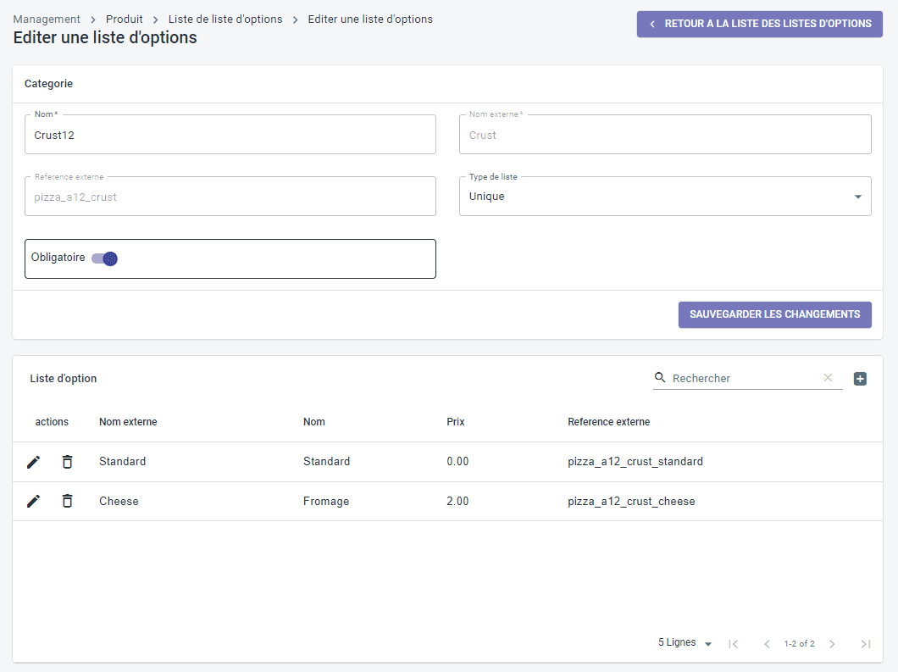
Task: Click the search magnifier icon
Action: (660, 378)
